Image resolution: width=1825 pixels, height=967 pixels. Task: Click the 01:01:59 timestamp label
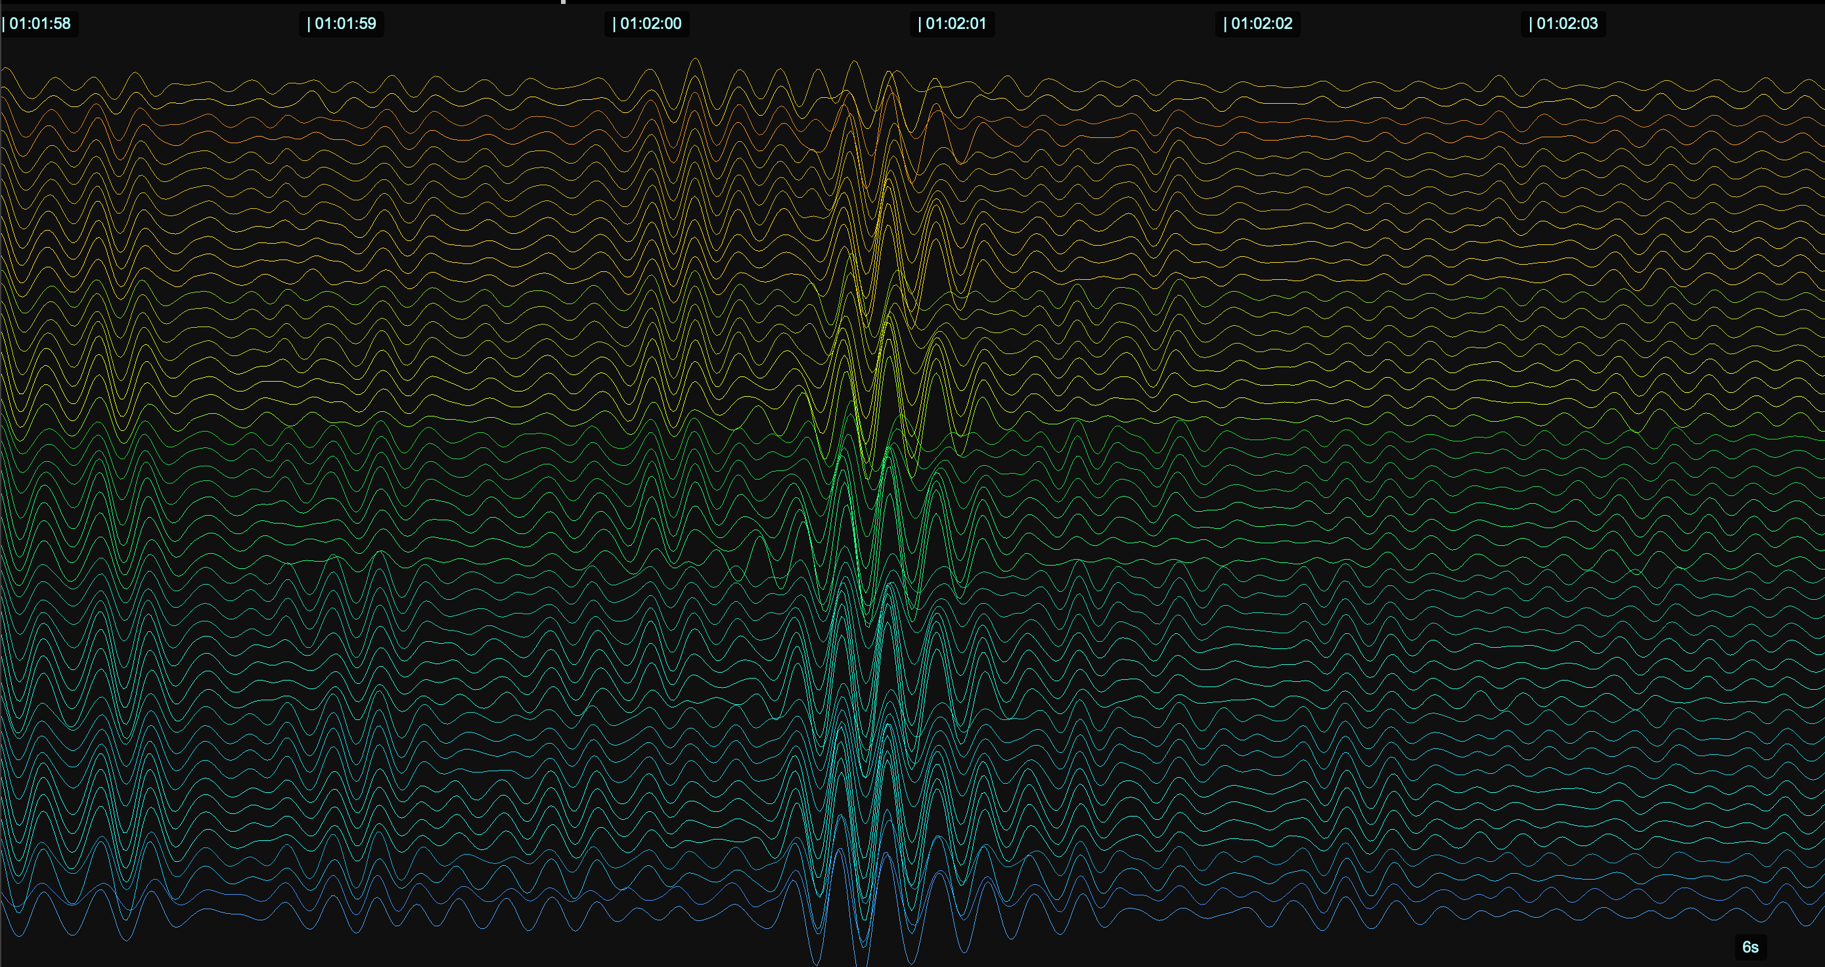click(342, 24)
